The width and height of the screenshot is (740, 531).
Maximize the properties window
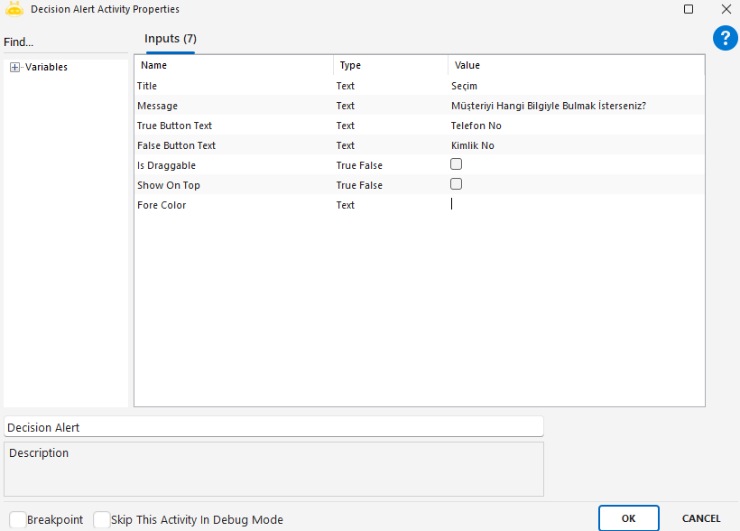[x=689, y=9]
